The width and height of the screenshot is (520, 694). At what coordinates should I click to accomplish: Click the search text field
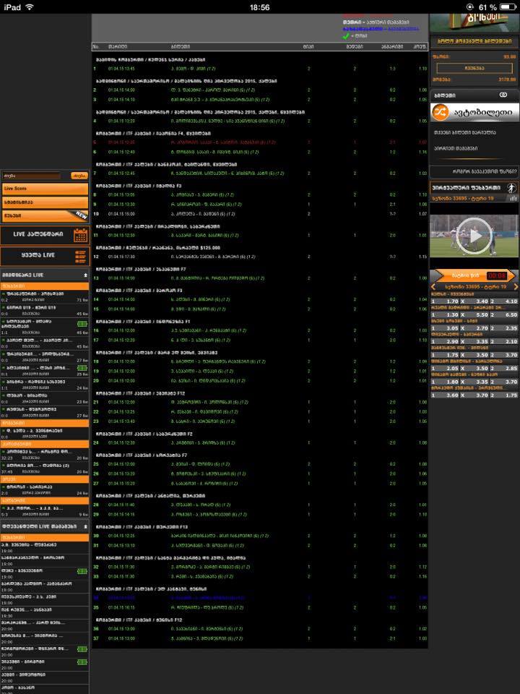click(31, 176)
